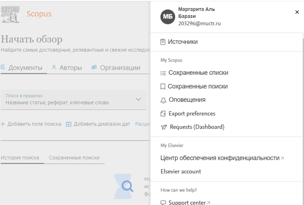Click external-link arrow after конфиденциальности

282,158
